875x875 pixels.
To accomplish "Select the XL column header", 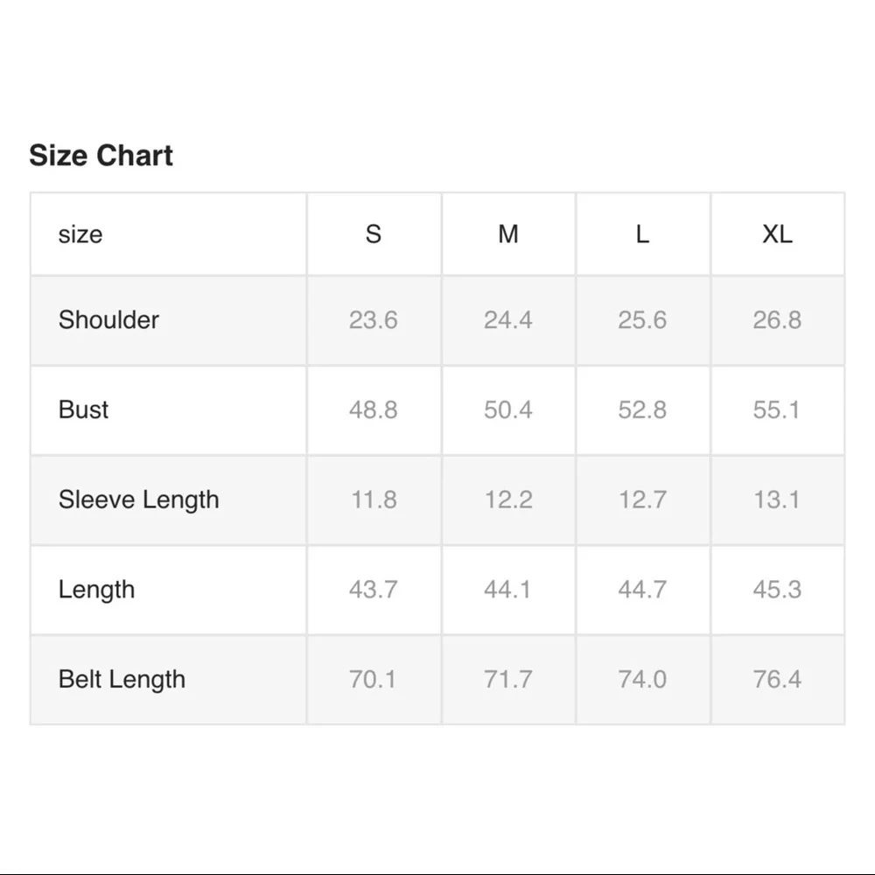I will point(777,234).
